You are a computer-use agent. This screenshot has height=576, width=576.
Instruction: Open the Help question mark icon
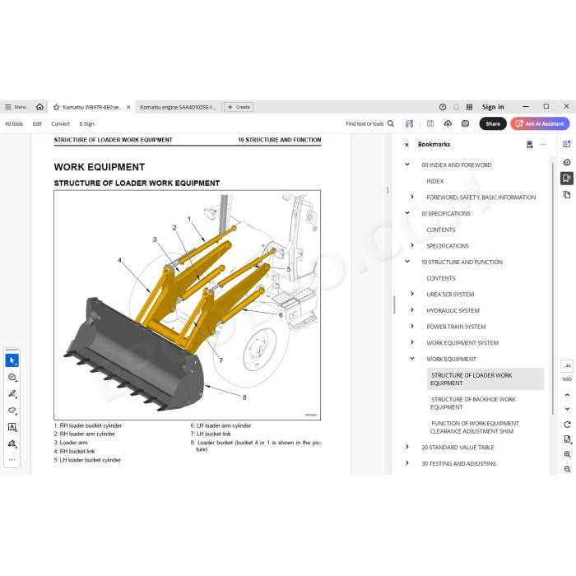[x=443, y=107]
